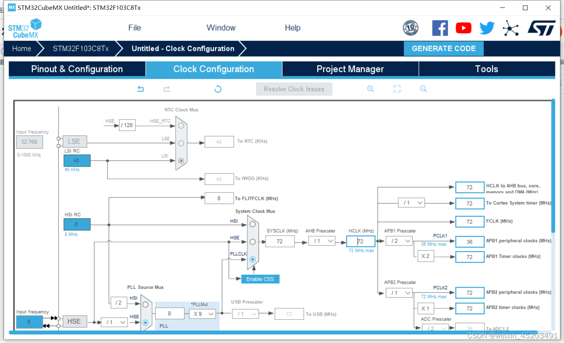
Task: Switch to Pinout & Configuration tab
Action: [x=77, y=69]
